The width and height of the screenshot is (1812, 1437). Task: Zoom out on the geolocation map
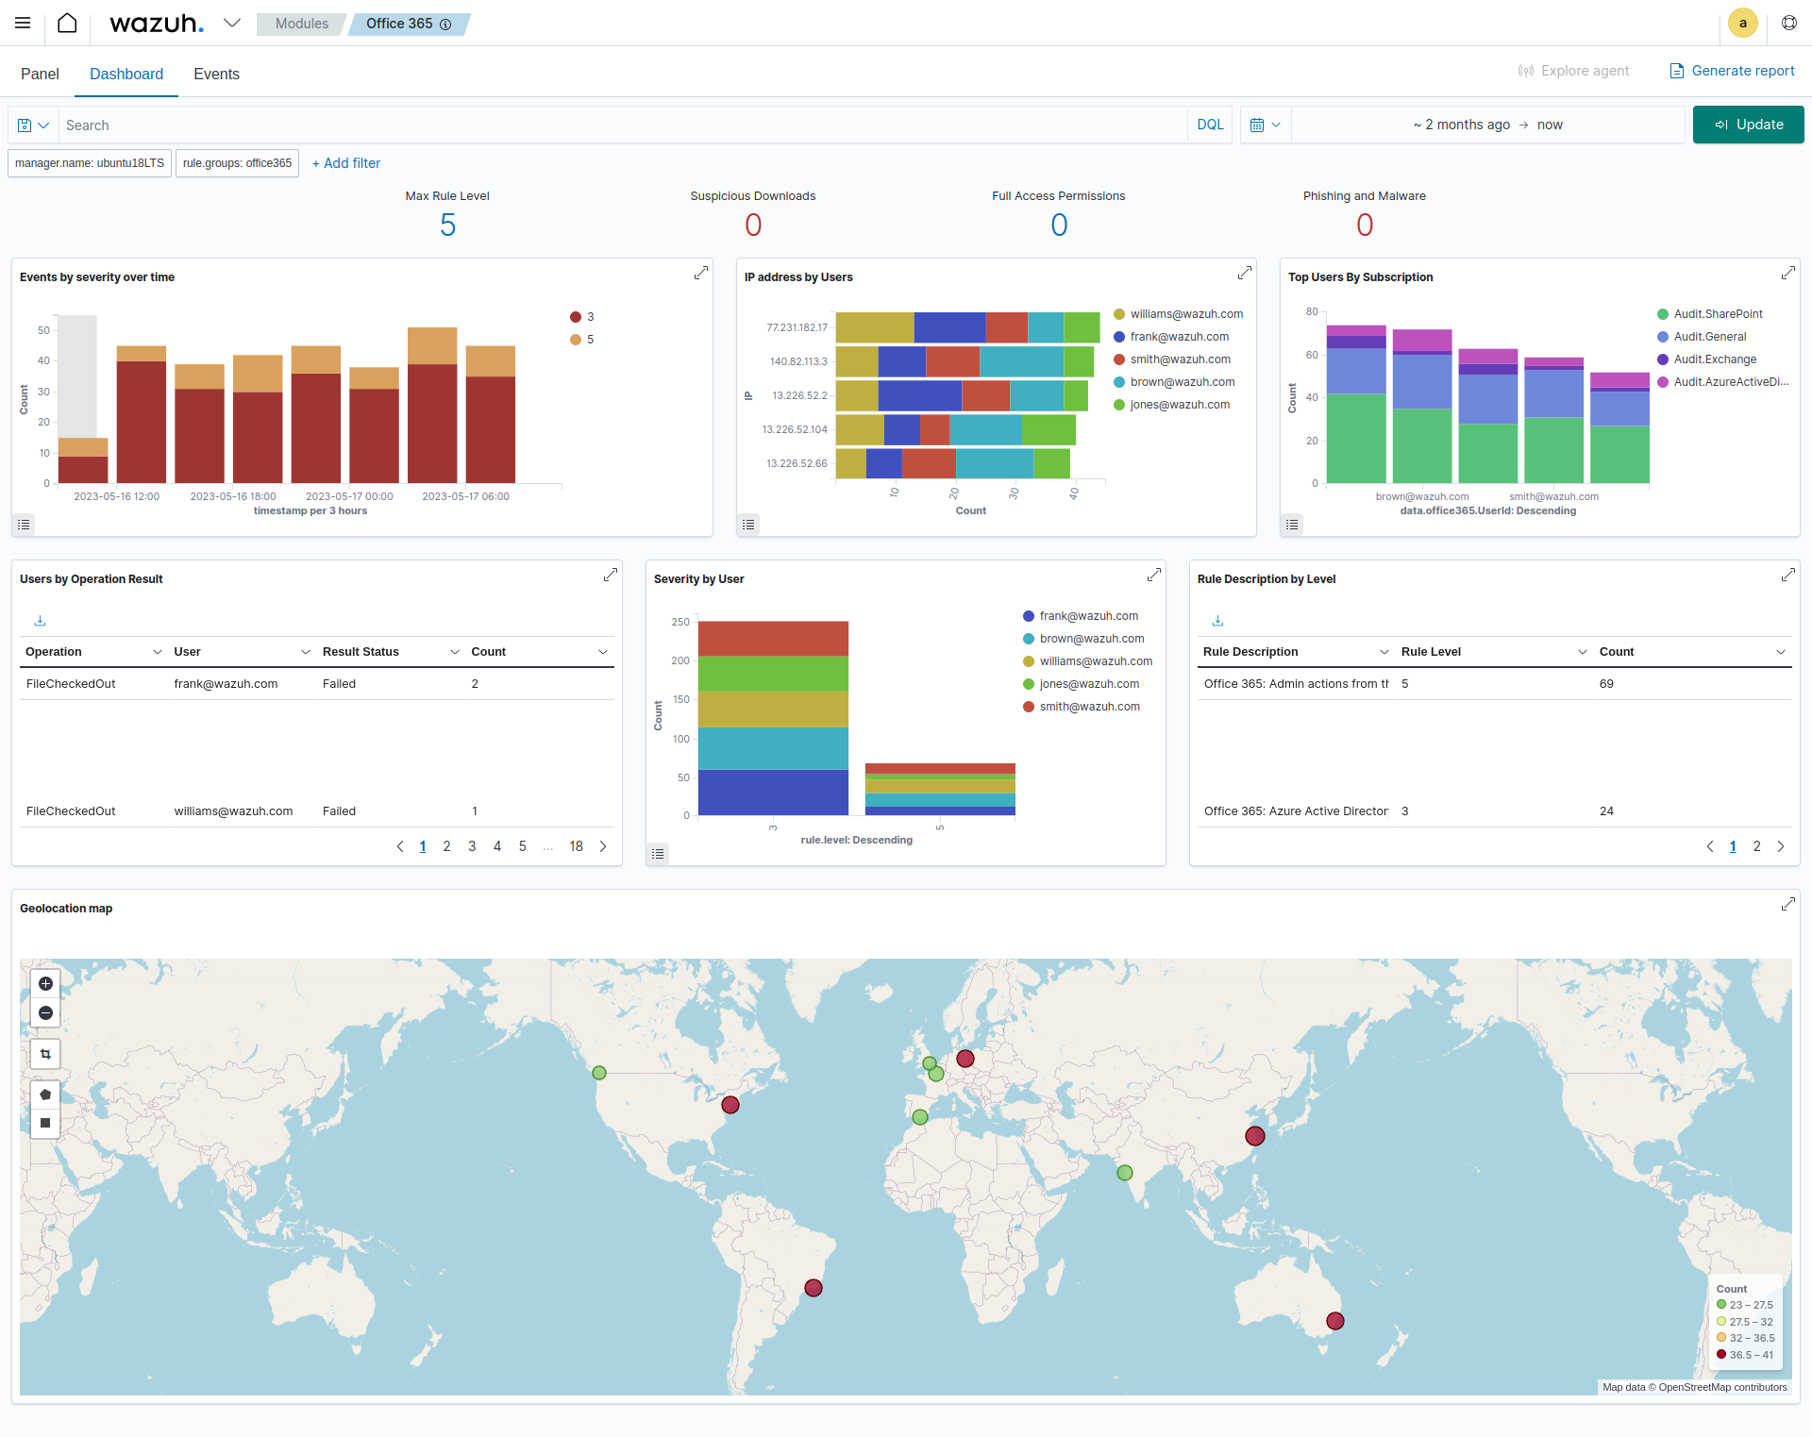45,1012
